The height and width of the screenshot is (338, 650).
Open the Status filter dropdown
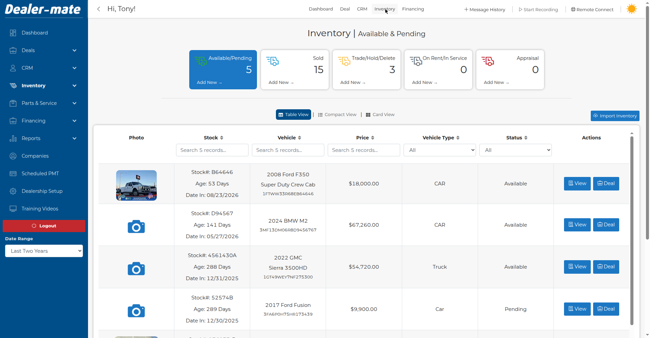click(516, 150)
